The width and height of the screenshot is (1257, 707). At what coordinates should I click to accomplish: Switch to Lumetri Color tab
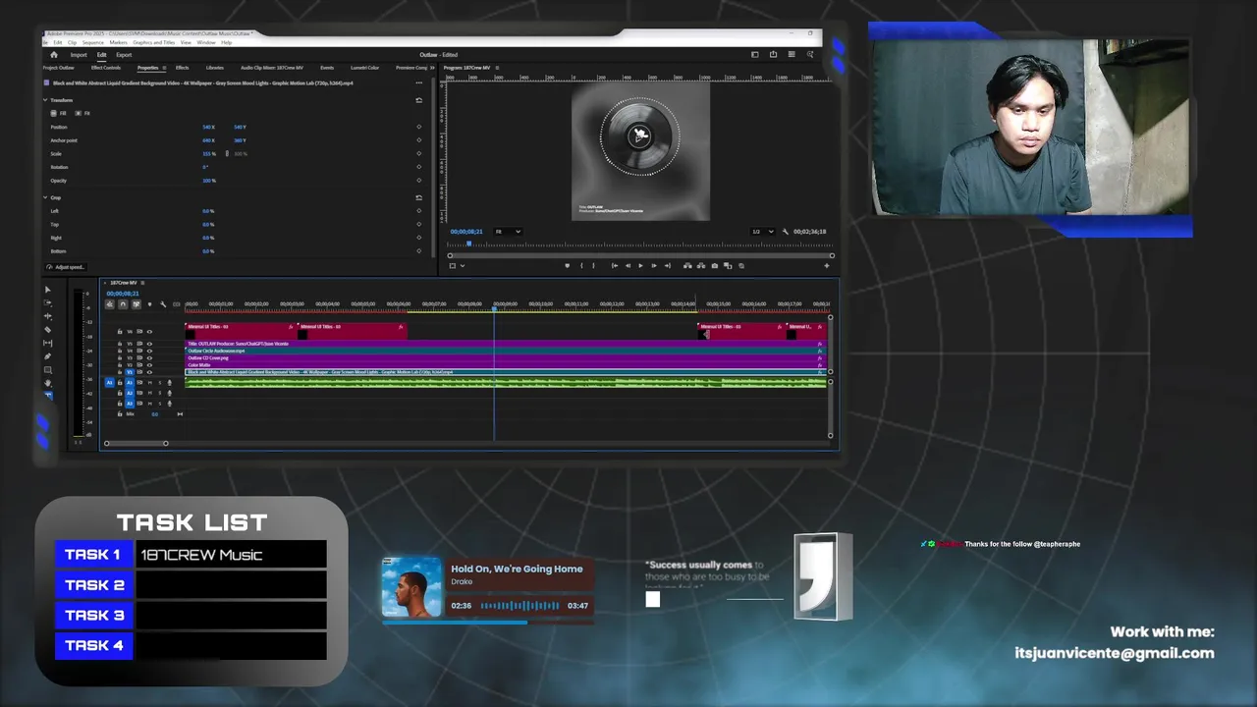pyautogui.click(x=364, y=68)
